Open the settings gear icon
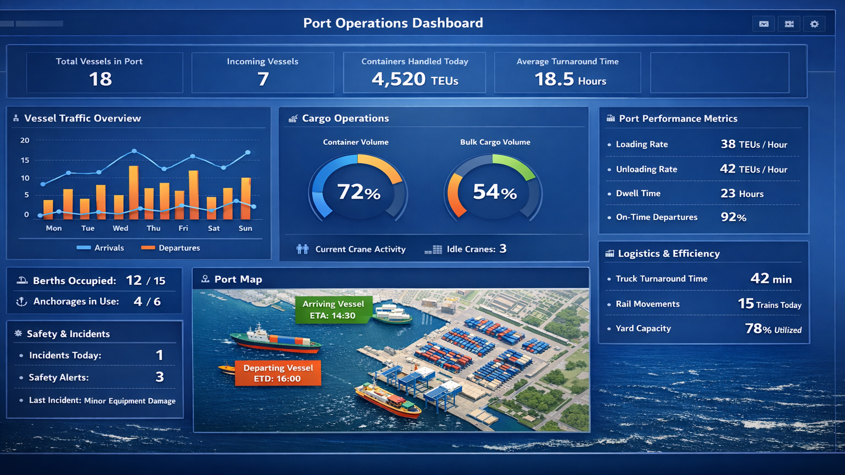Image resolution: width=845 pixels, height=475 pixels. coord(814,23)
